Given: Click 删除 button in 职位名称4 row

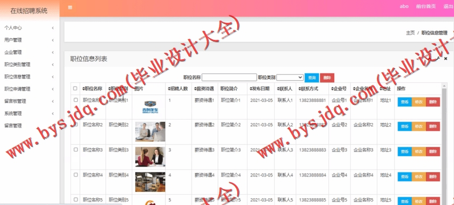Looking at the screenshot, I should point(433,177).
